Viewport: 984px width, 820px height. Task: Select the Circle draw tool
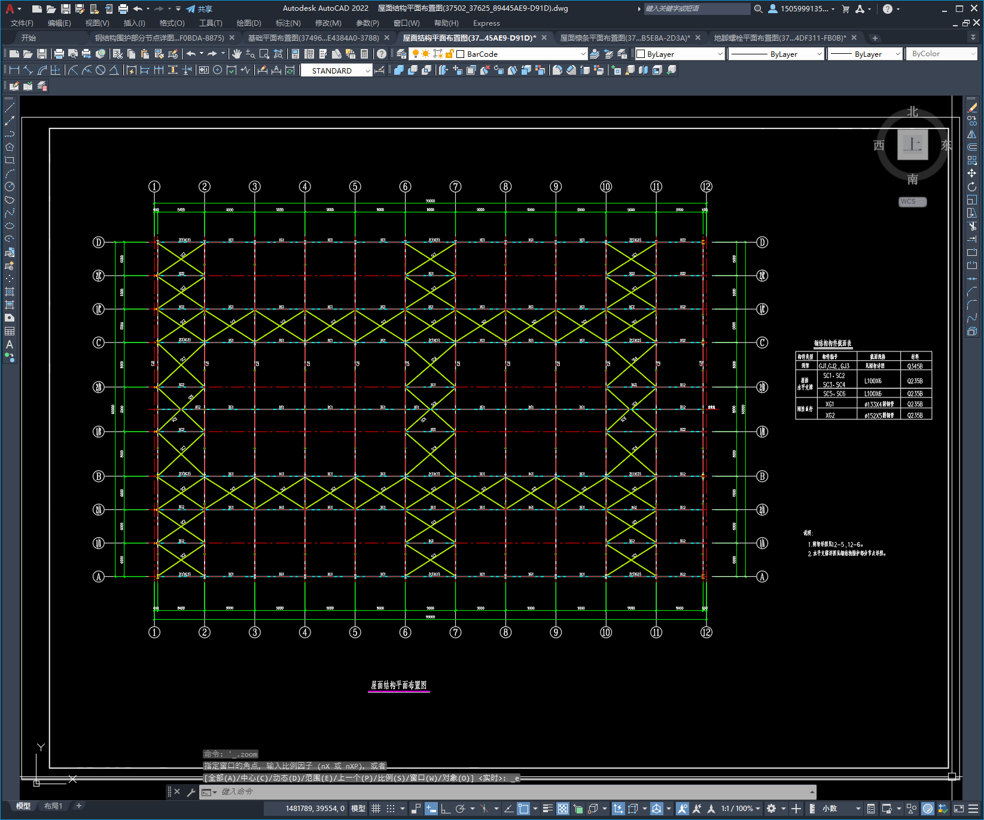coord(10,187)
